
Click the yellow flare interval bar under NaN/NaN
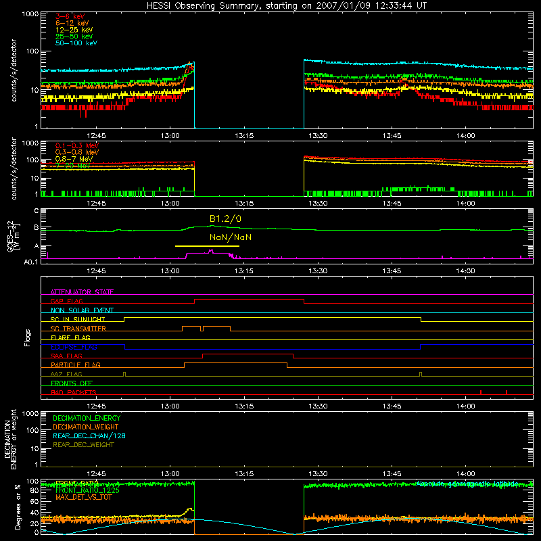[207, 246]
